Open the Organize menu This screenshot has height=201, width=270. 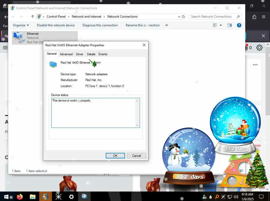pos(21,25)
